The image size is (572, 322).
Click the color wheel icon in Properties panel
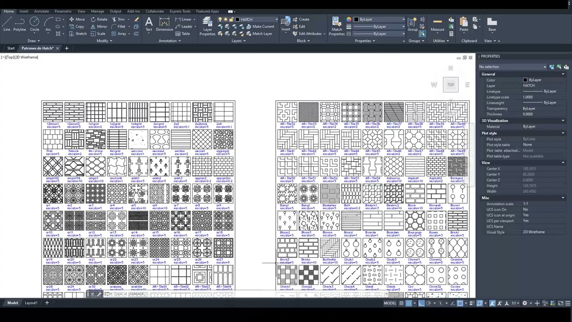click(349, 19)
